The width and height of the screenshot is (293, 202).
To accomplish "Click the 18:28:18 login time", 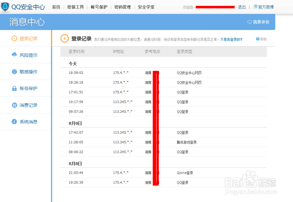I will tap(76, 83).
